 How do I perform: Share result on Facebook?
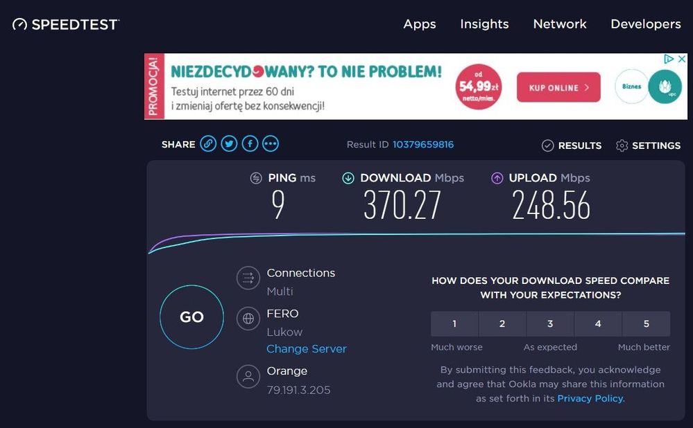point(250,144)
